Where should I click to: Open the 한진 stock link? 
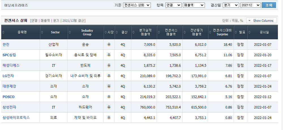[x=6, y=45]
